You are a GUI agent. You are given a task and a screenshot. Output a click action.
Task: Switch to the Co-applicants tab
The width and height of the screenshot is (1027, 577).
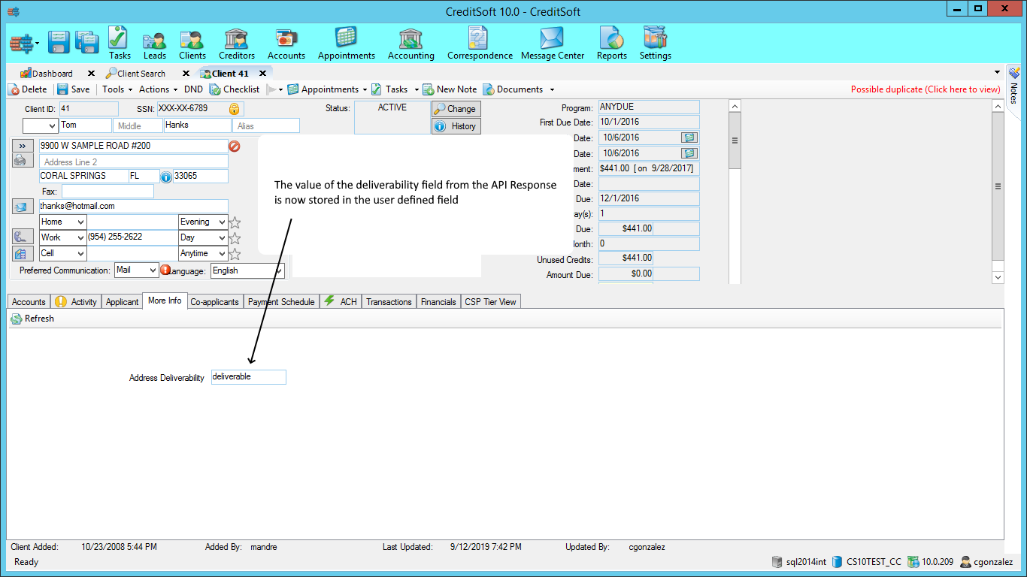(x=214, y=302)
